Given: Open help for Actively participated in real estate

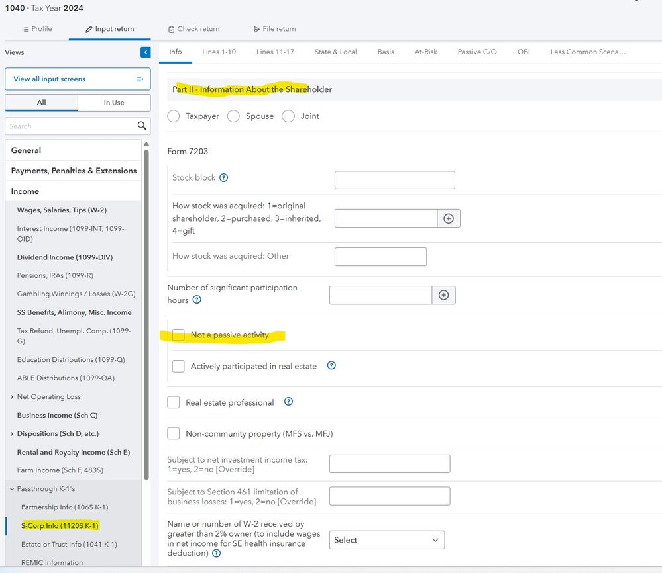Looking at the screenshot, I should 331,365.
